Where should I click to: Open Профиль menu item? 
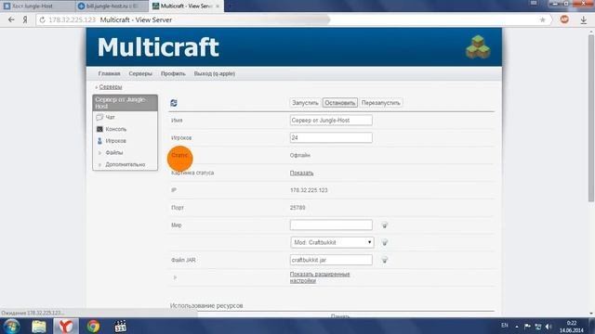coord(173,74)
